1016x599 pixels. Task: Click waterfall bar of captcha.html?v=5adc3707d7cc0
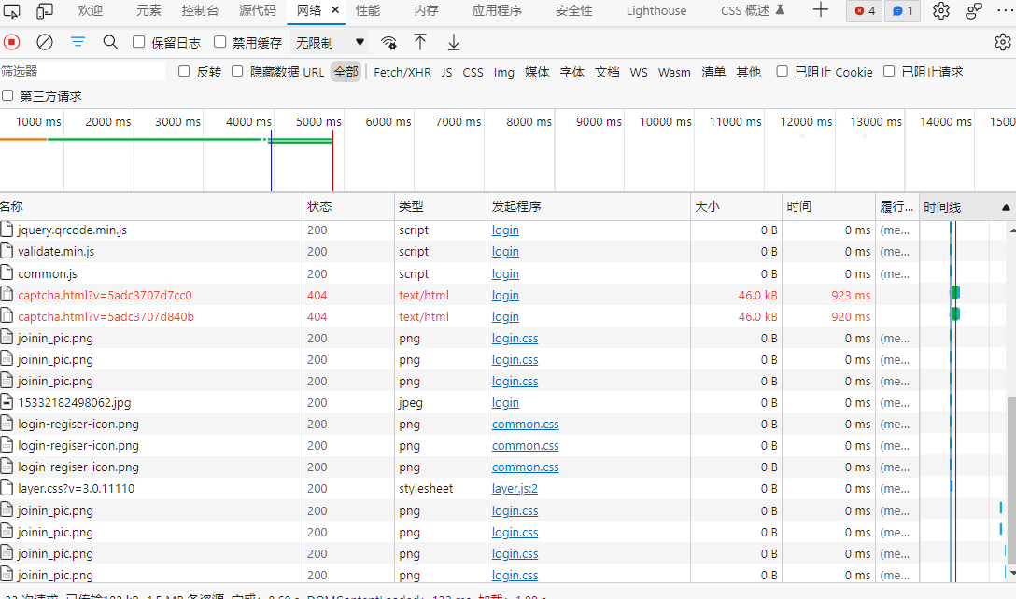[955, 293]
